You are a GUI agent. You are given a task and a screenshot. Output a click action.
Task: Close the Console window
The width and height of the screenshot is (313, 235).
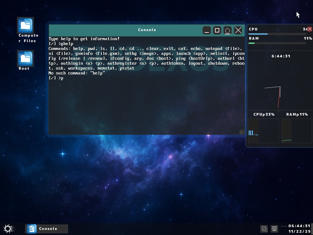[238, 30]
